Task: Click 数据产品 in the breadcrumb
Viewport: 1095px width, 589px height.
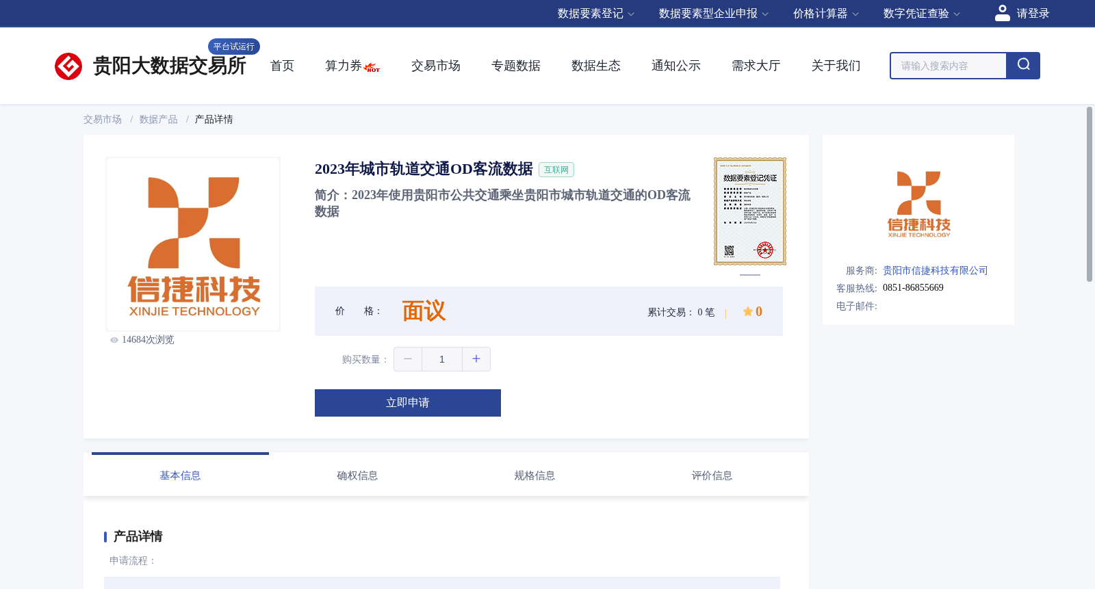Action: coord(159,120)
